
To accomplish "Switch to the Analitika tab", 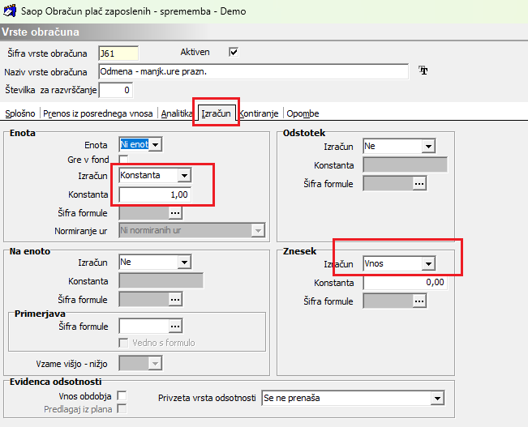I will coord(177,113).
